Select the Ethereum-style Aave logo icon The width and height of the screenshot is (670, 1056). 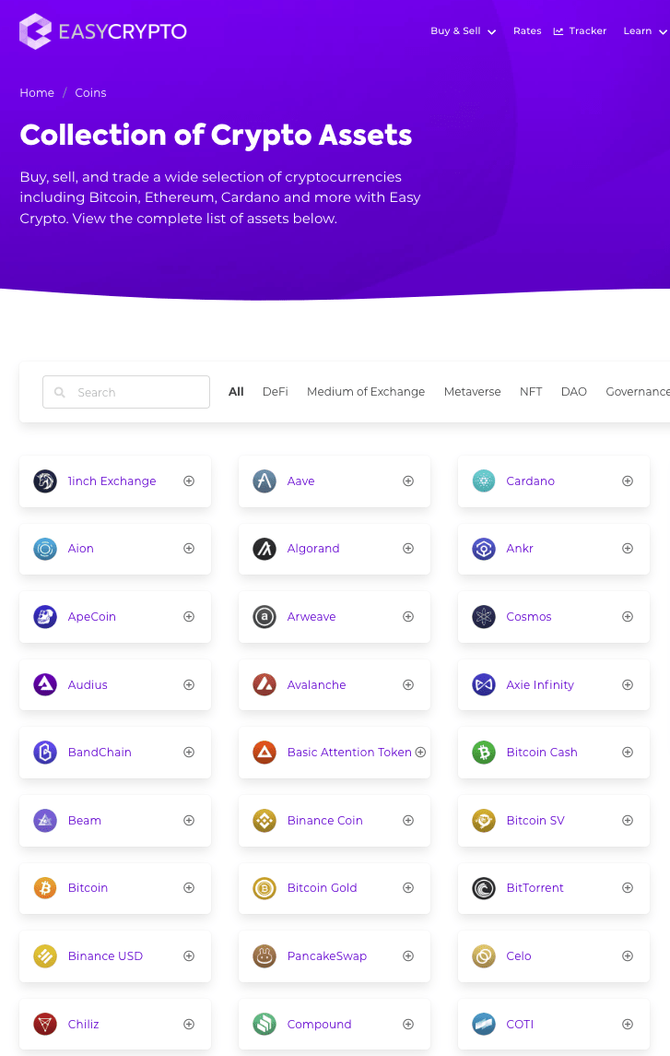[264, 481]
